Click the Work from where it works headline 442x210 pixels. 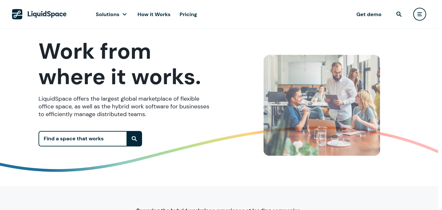(x=120, y=64)
